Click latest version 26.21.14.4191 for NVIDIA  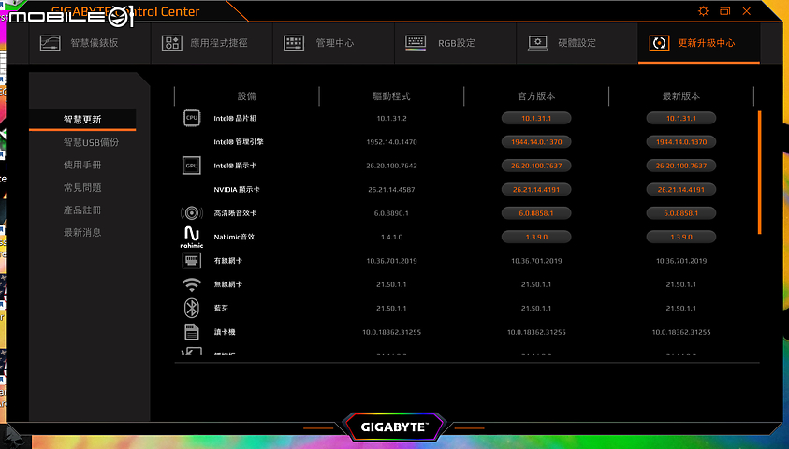(681, 190)
